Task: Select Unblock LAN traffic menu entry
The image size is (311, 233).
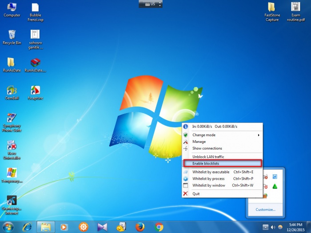Action: click(x=208, y=157)
